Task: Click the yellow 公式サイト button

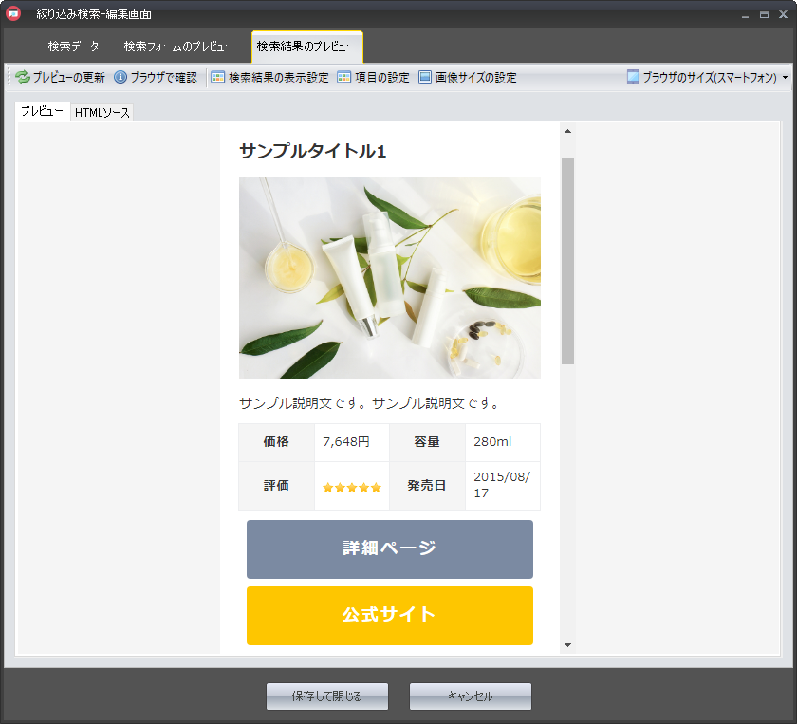Action: click(389, 615)
